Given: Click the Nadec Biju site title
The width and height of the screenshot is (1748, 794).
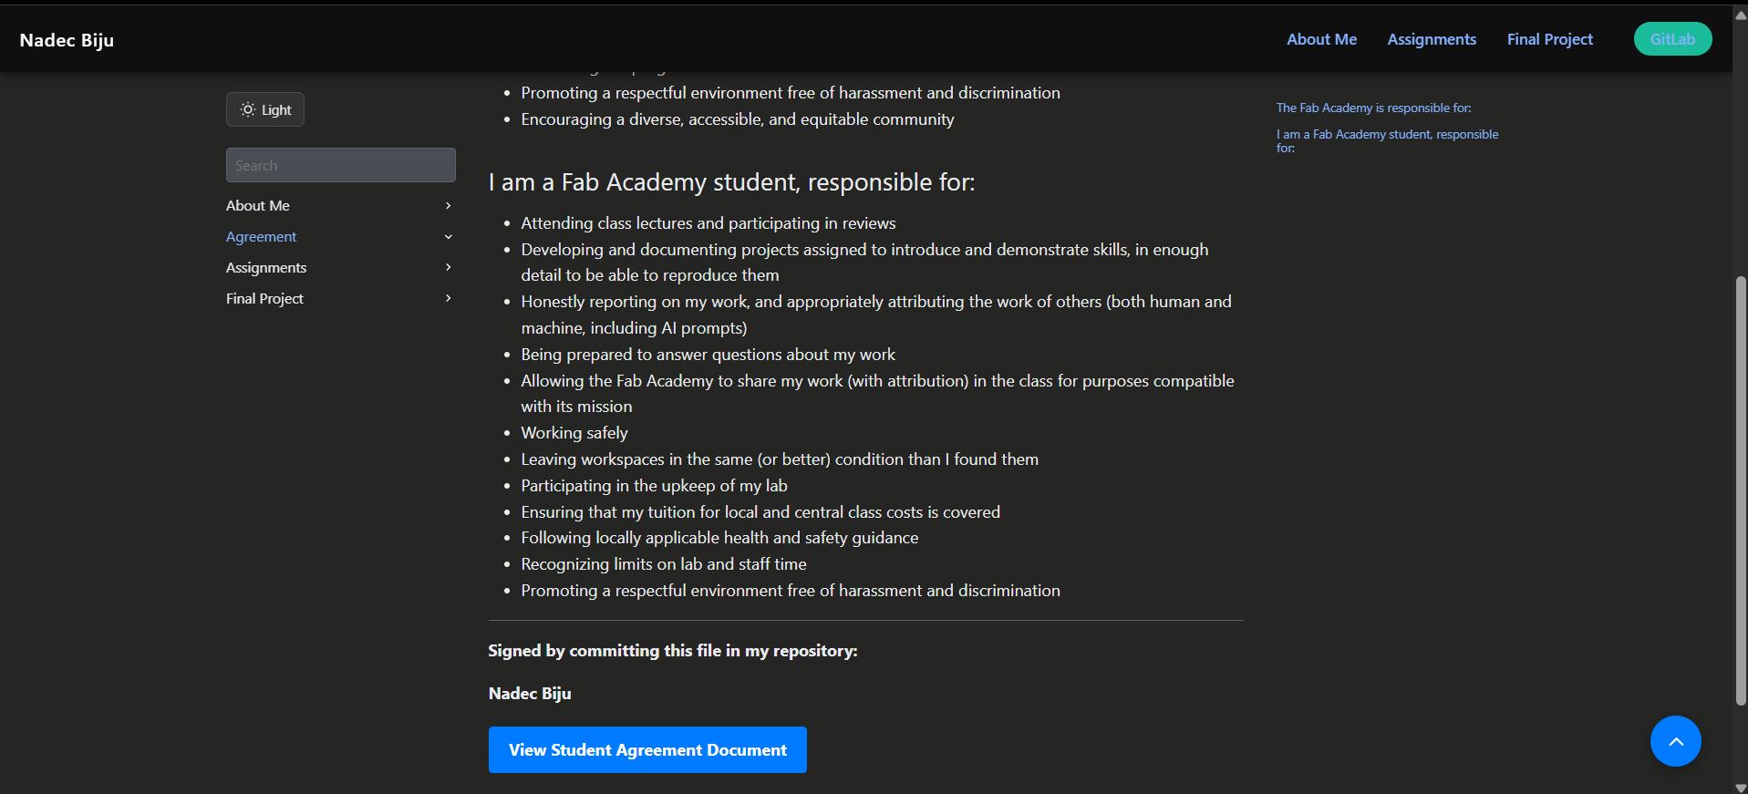Looking at the screenshot, I should tap(67, 39).
